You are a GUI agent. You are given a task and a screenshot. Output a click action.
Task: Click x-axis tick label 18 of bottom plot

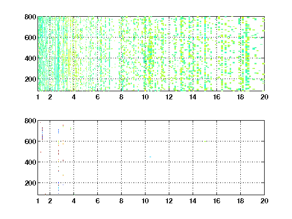pos(241,201)
